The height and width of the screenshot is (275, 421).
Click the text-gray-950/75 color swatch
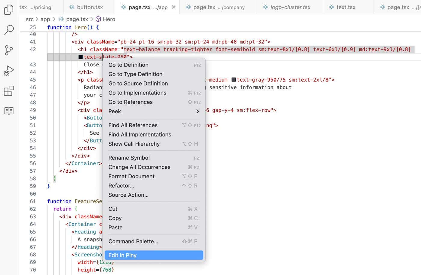(x=234, y=80)
